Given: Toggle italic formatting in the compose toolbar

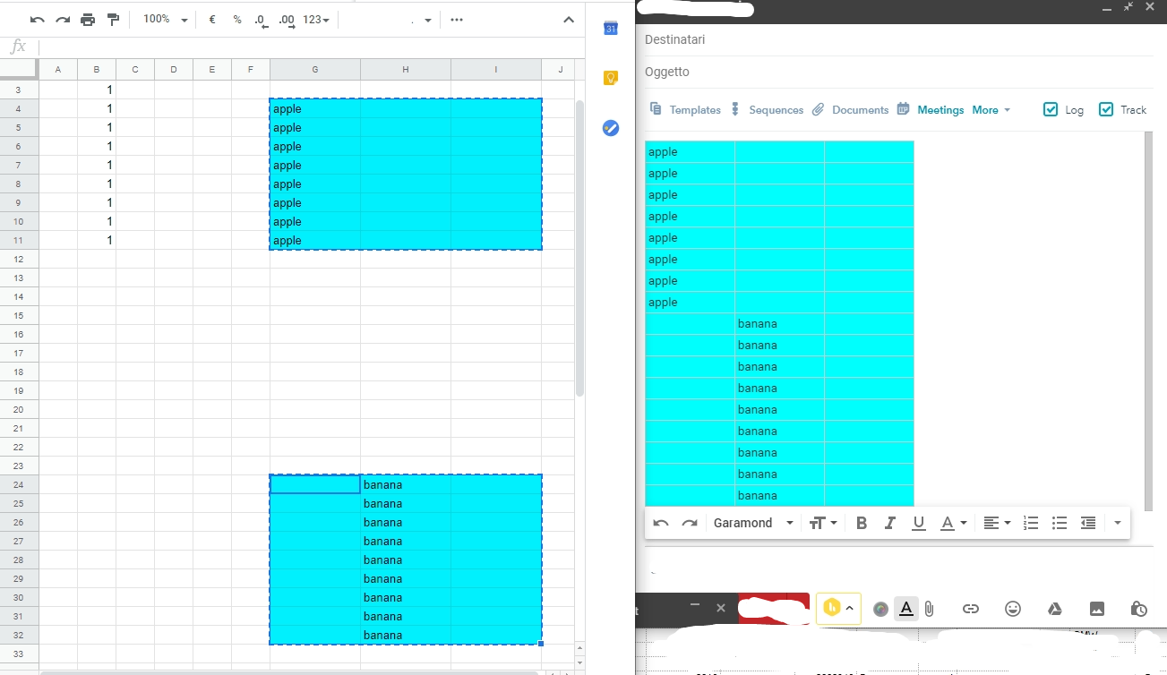Looking at the screenshot, I should (889, 522).
